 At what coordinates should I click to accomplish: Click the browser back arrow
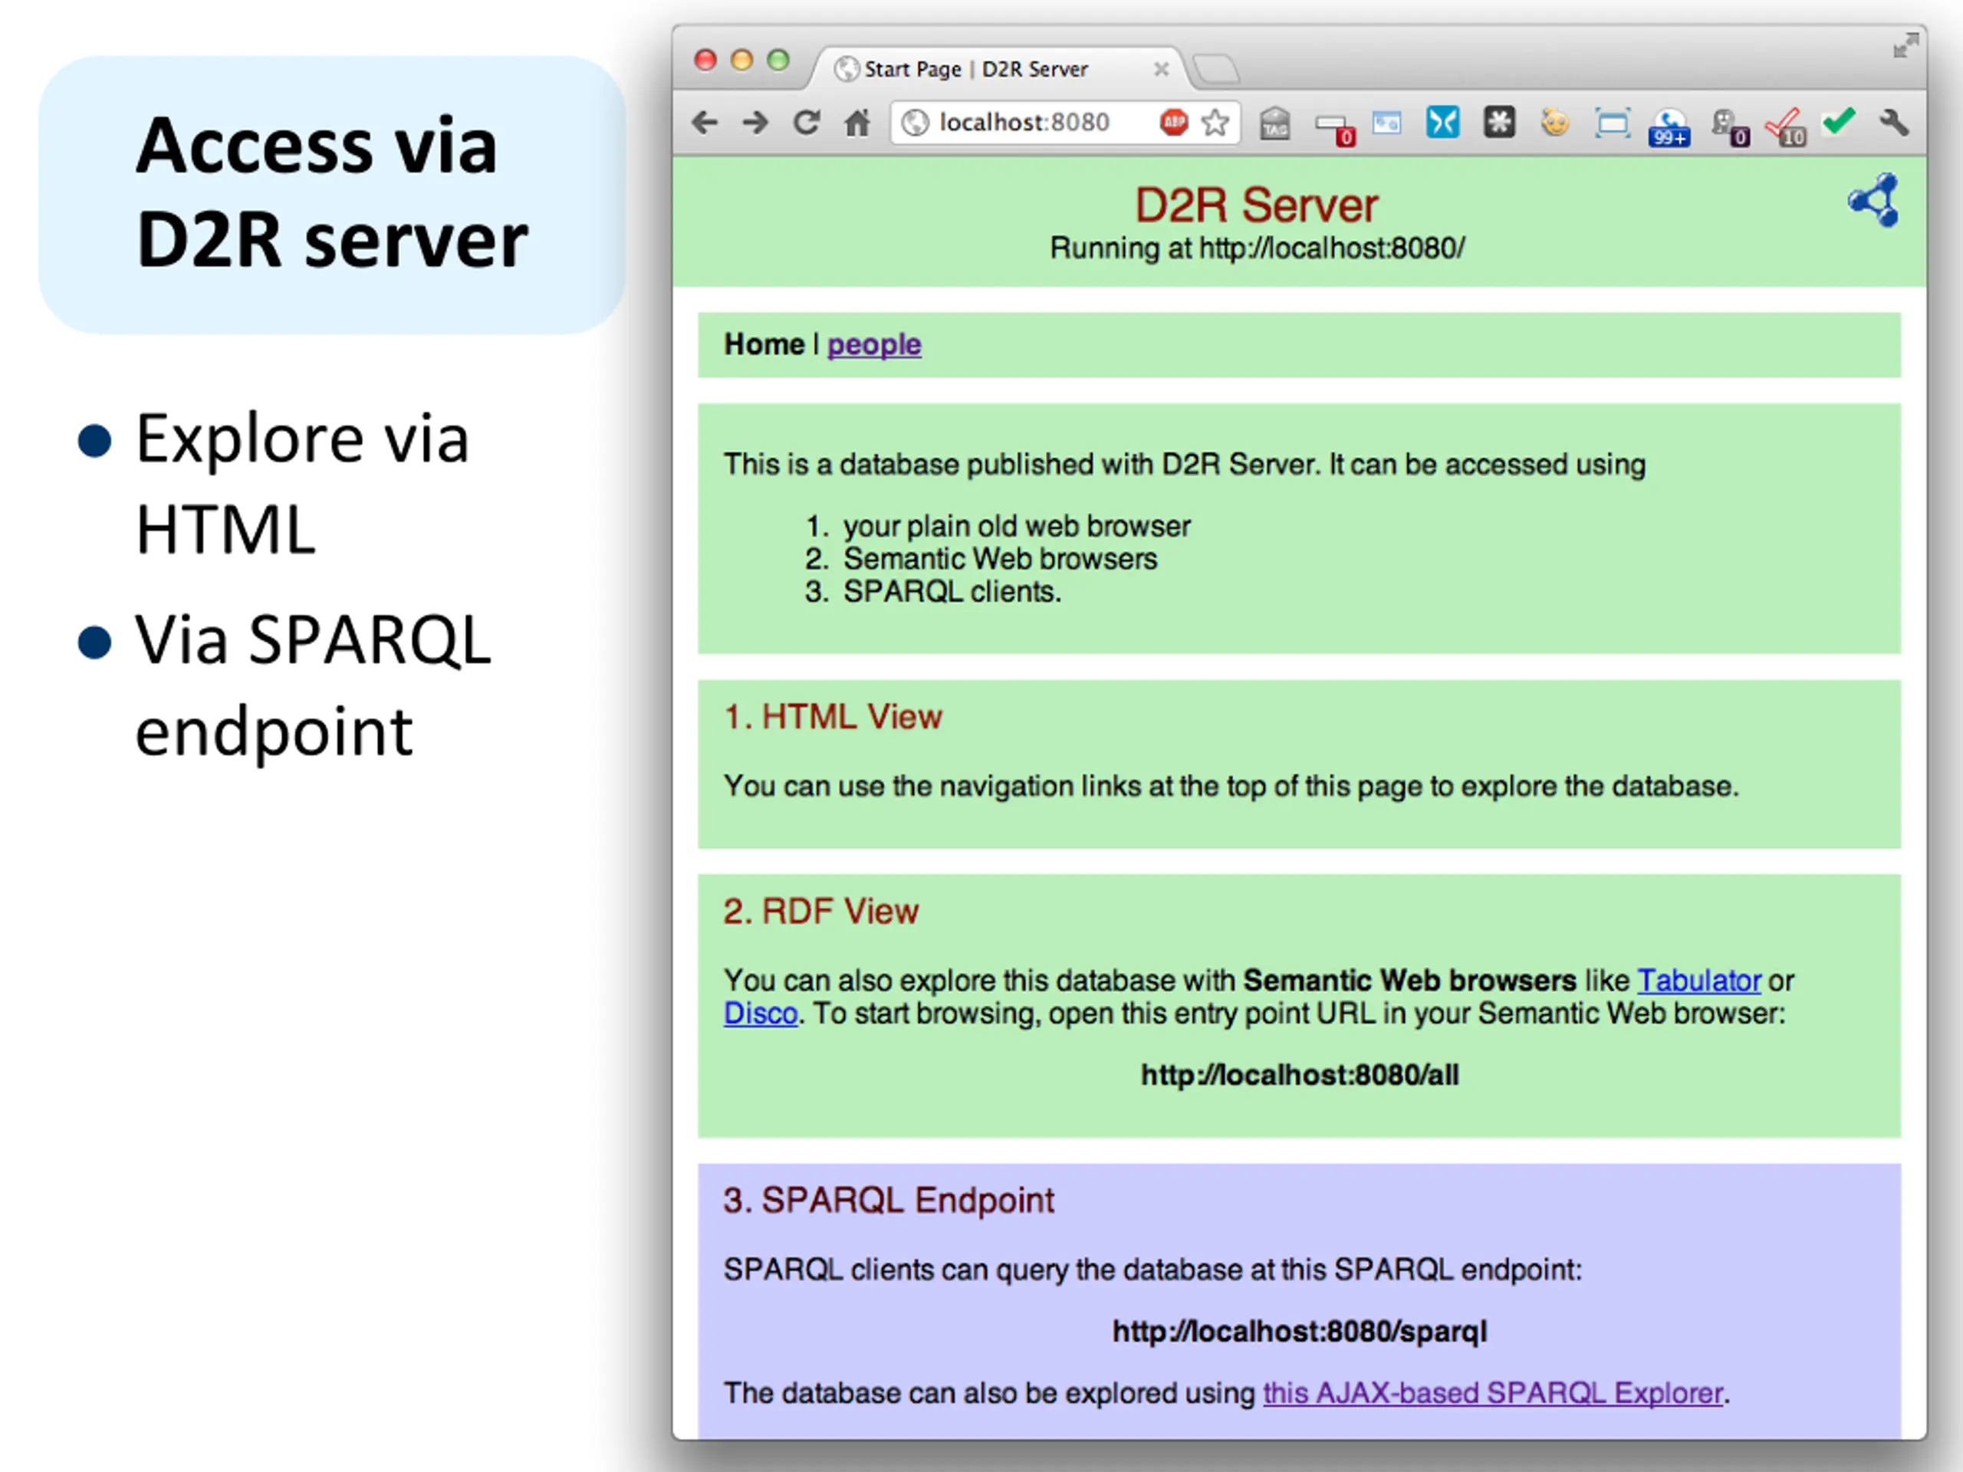click(x=705, y=123)
